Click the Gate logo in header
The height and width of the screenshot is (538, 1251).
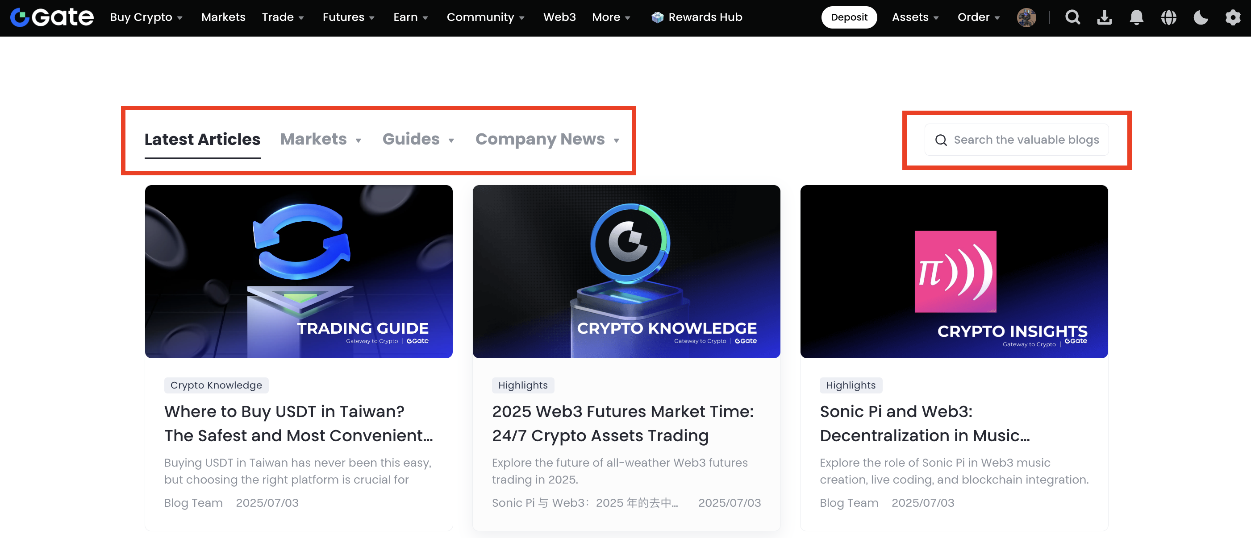52,17
